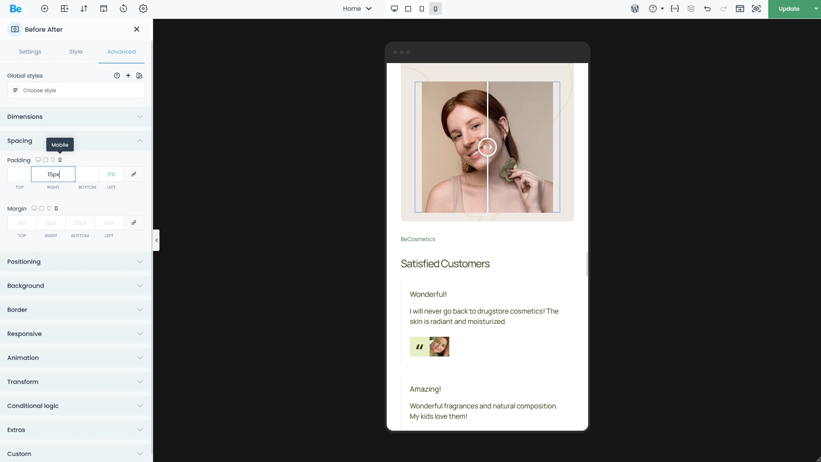Image resolution: width=821 pixels, height=462 pixels.
Task: Open the Settings tab of Before After
Action: point(30,51)
